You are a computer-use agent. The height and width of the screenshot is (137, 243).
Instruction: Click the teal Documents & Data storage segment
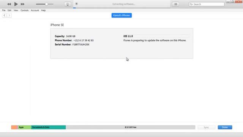point(48,127)
